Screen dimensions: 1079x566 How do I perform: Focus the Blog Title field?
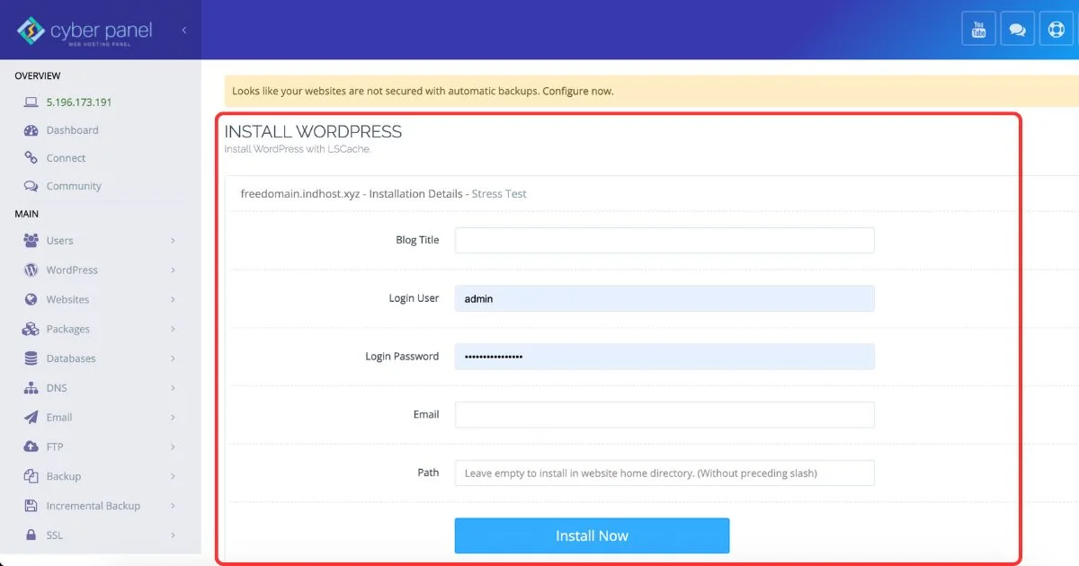(x=664, y=240)
